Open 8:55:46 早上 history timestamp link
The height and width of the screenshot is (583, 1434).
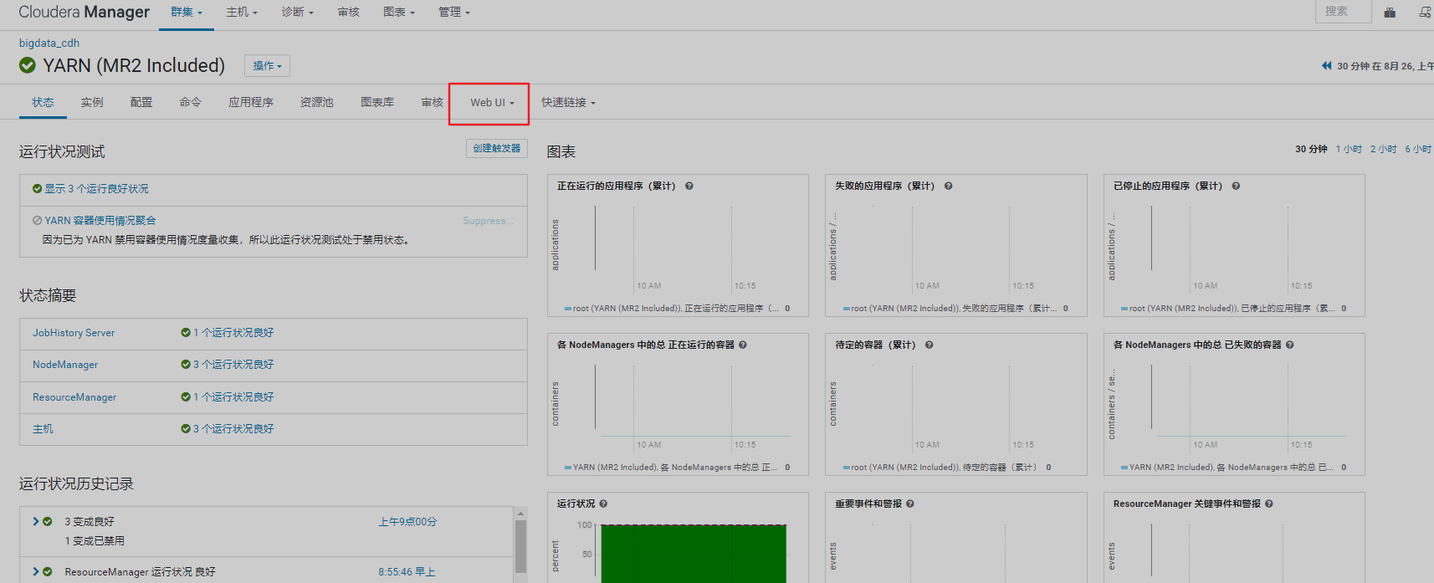(407, 572)
